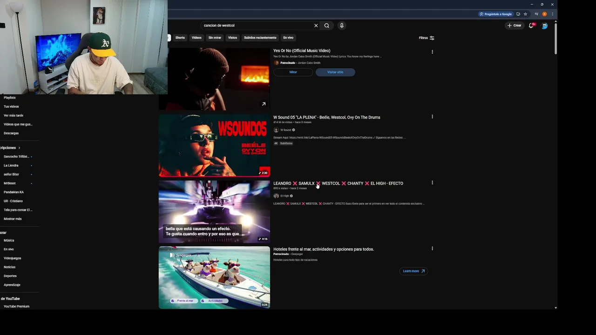This screenshot has width=596, height=335.
Task: Click the Visitar sitio button
Action: coord(335,72)
